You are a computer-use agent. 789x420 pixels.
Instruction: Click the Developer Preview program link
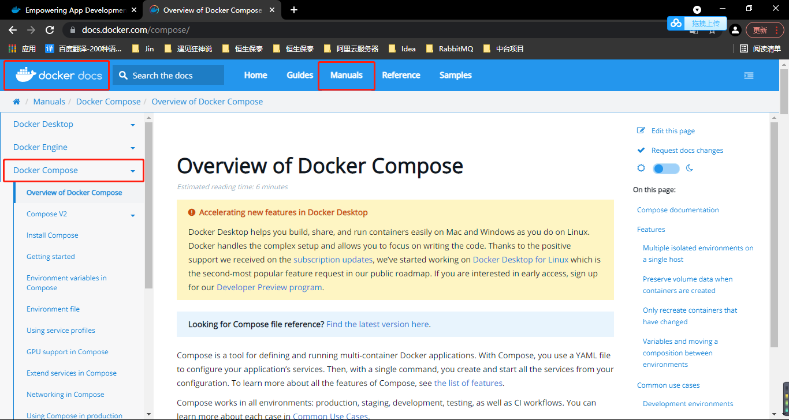click(269, 287)
